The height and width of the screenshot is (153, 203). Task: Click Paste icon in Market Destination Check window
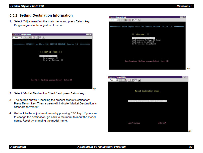click(125, 80)
